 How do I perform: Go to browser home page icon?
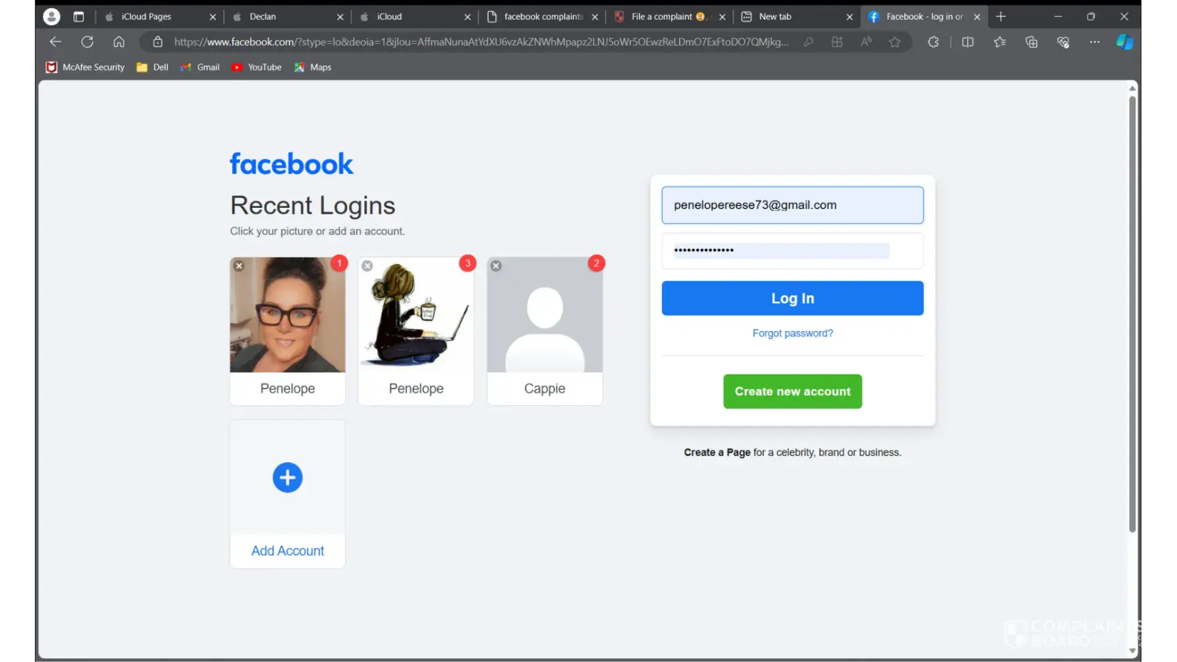[x=119, y=42]
